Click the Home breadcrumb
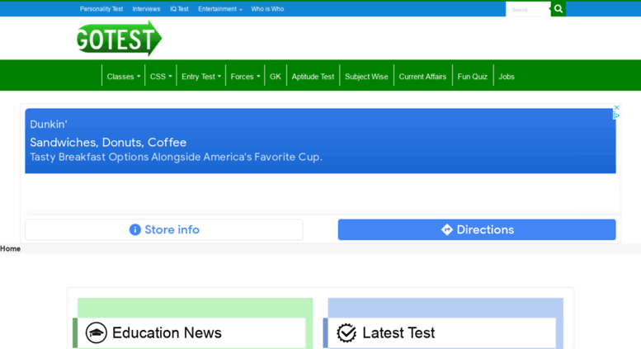Image resolution: width=641 pixels, height=349 pixels. [x=10, y=248]
